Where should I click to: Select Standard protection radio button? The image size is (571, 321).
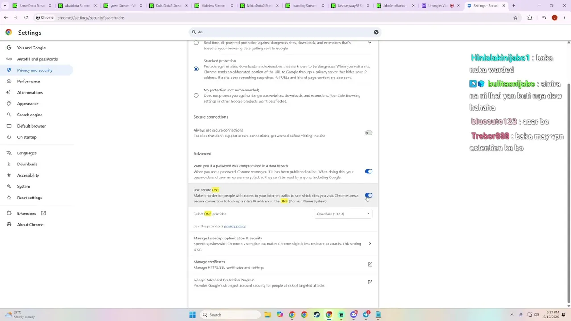coord(196,69)
